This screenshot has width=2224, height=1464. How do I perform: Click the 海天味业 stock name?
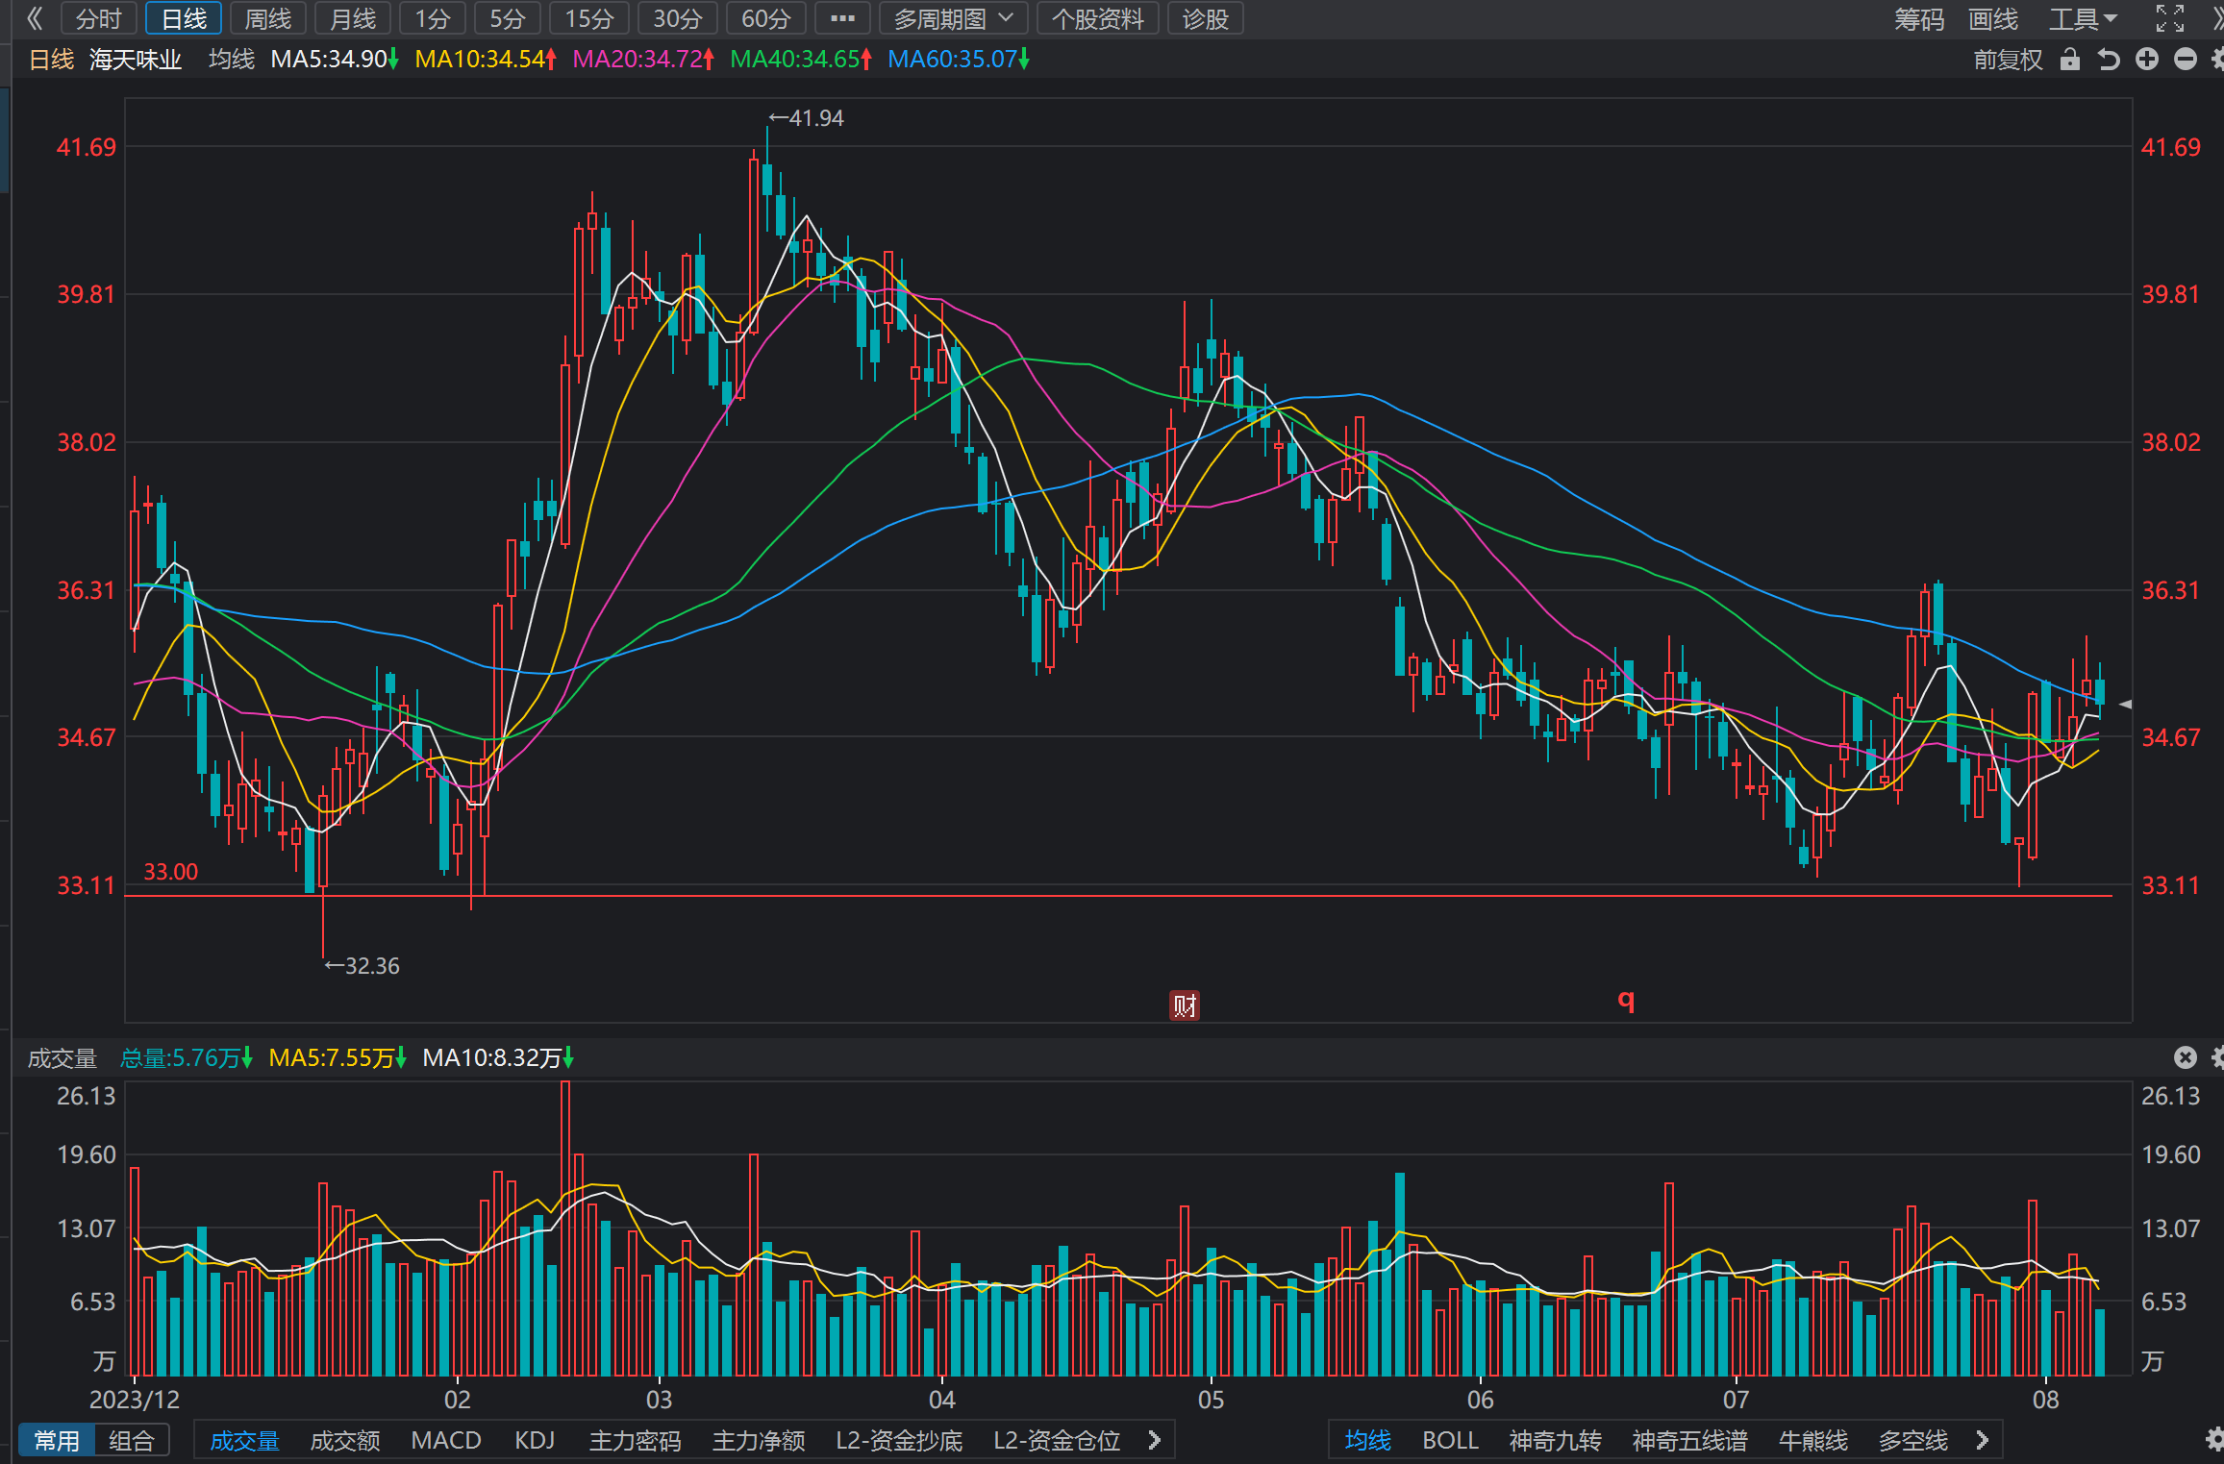point(136,60)
